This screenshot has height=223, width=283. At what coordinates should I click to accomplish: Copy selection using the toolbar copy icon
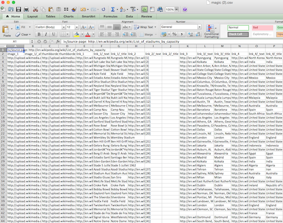pos(43,9)
